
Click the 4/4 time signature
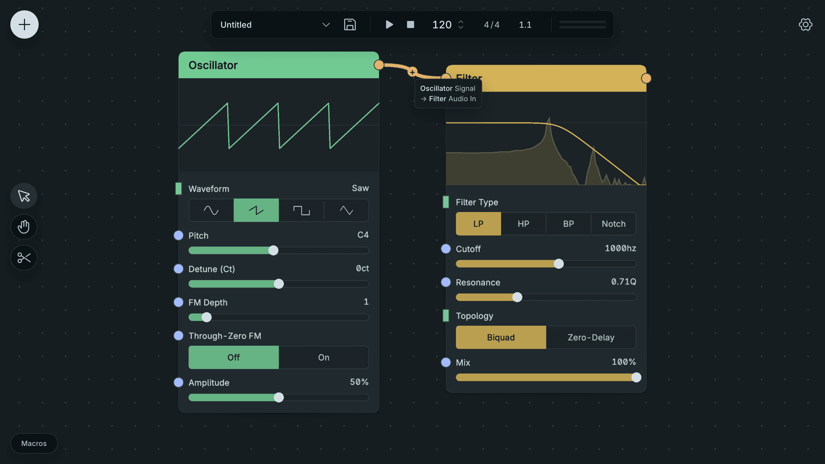tap(491, 25)
